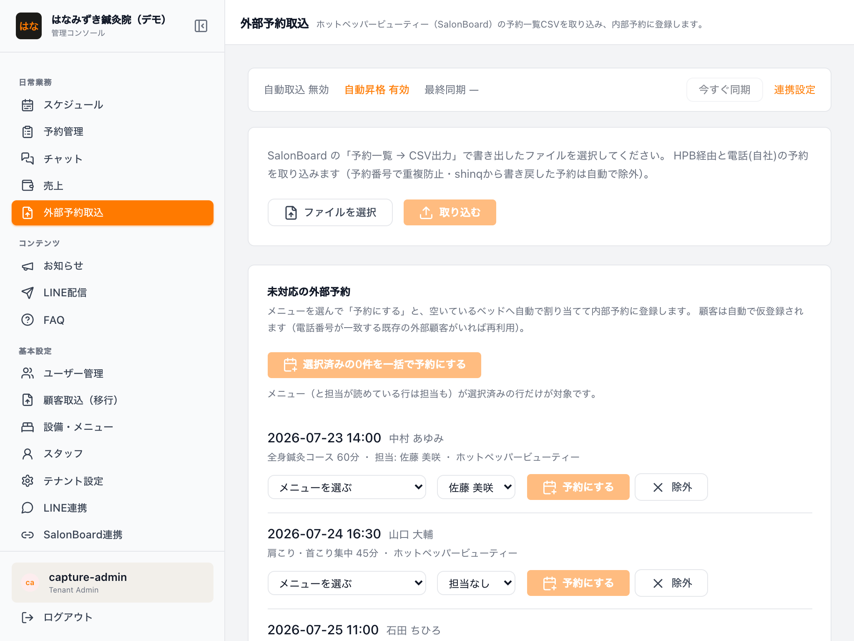Open 顧客取込（移行） menu item

tap(113, 400)
